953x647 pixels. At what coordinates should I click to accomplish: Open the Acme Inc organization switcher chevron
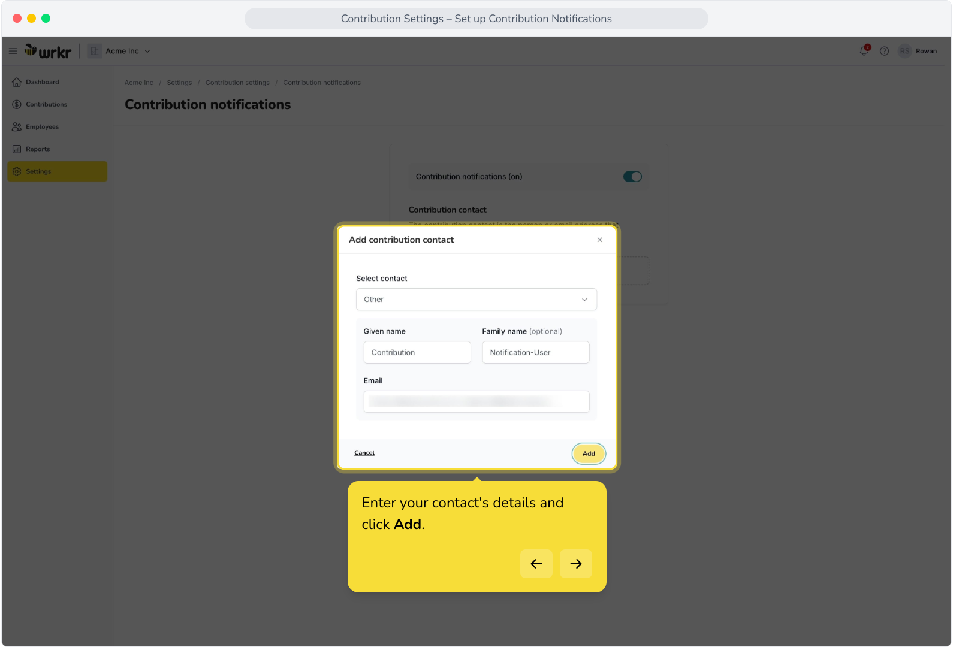pyautogui.click(x=147, y=52)
